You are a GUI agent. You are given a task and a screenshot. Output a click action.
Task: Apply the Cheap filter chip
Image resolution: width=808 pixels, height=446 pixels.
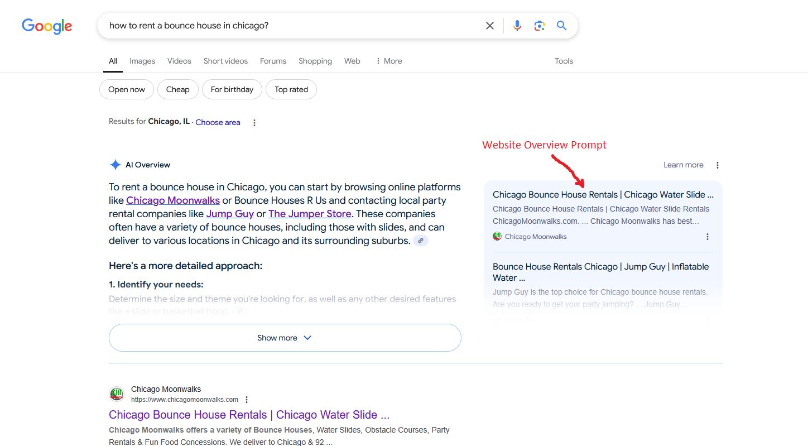178,89
